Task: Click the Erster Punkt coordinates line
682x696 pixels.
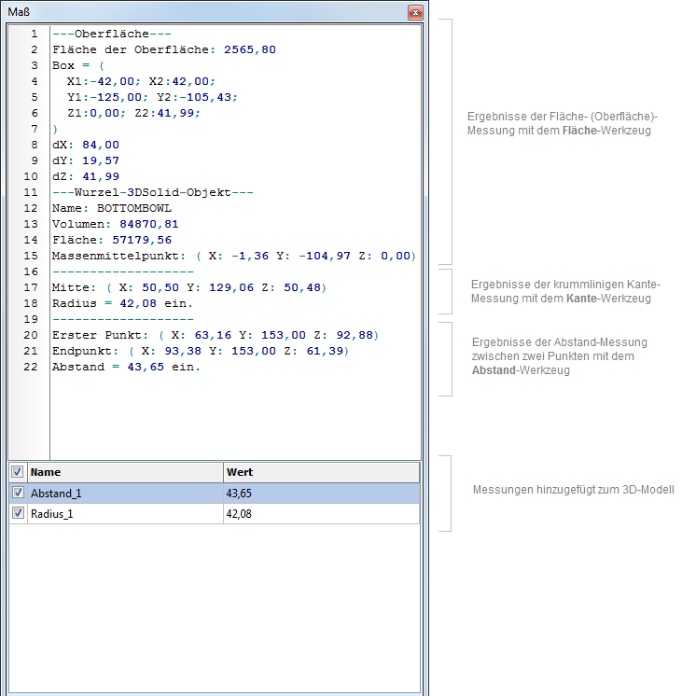Action: (x=215, y=335)
